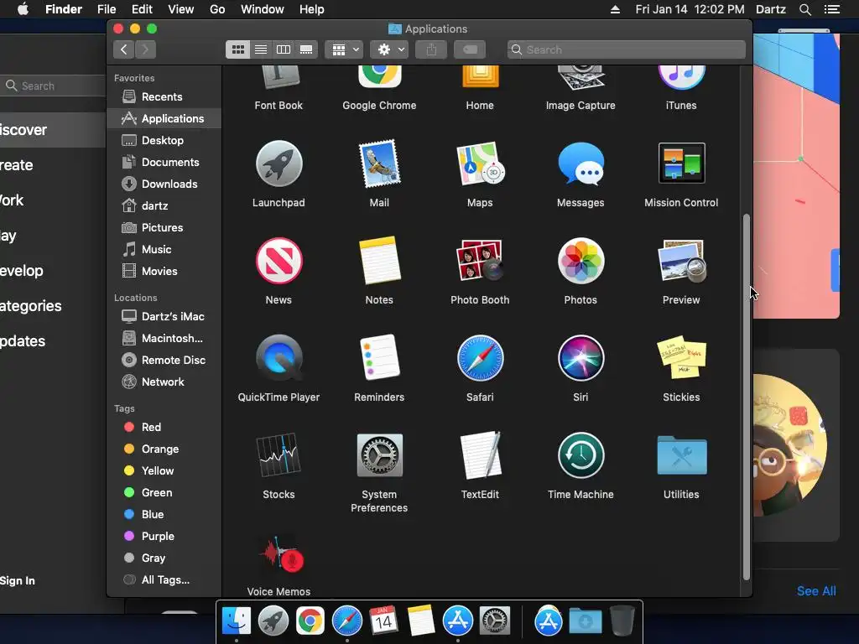859x644 pixels.
Task: Open the Launchpad app in Applications
Action: click(x=279, y=164)
